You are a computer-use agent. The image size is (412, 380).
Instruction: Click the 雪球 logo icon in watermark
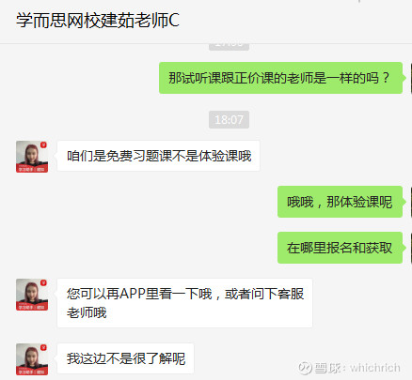tap(304, 368)
